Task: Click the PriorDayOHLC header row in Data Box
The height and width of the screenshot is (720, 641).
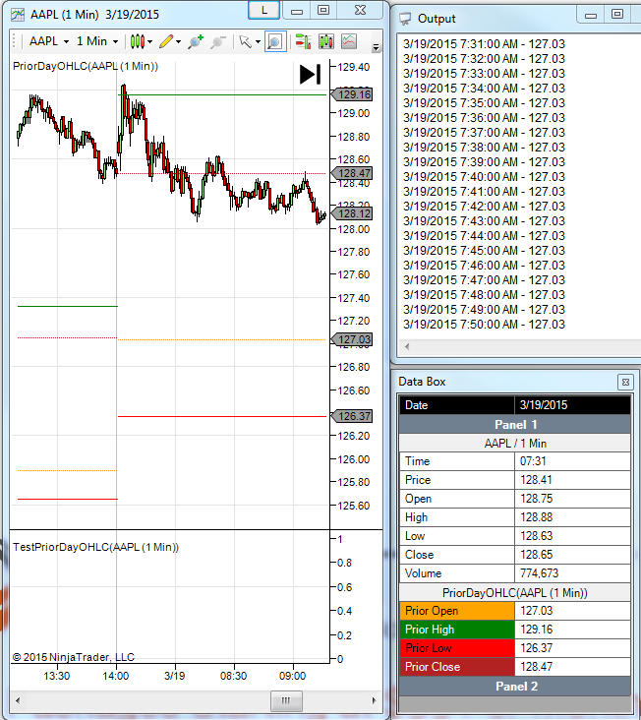Action: [x=515, y=593]
